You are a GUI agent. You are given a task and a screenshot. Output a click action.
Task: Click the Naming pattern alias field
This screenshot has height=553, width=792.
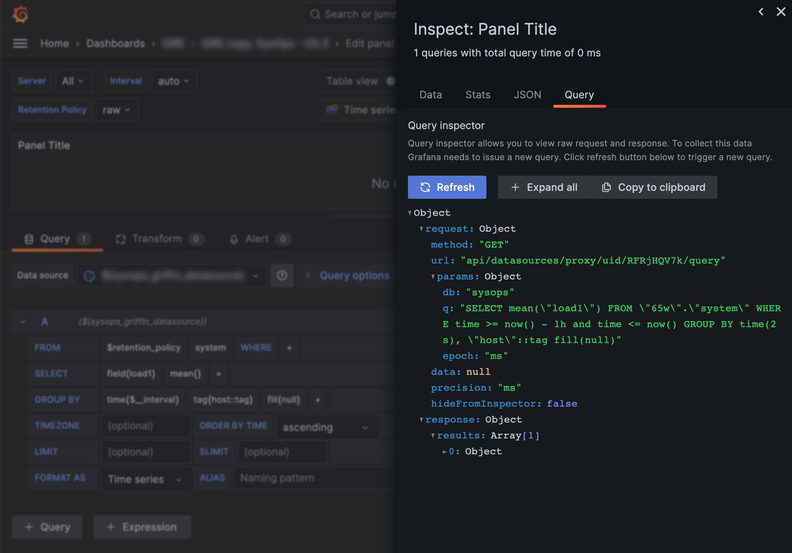pyautogui.click(x=312, y=478)
